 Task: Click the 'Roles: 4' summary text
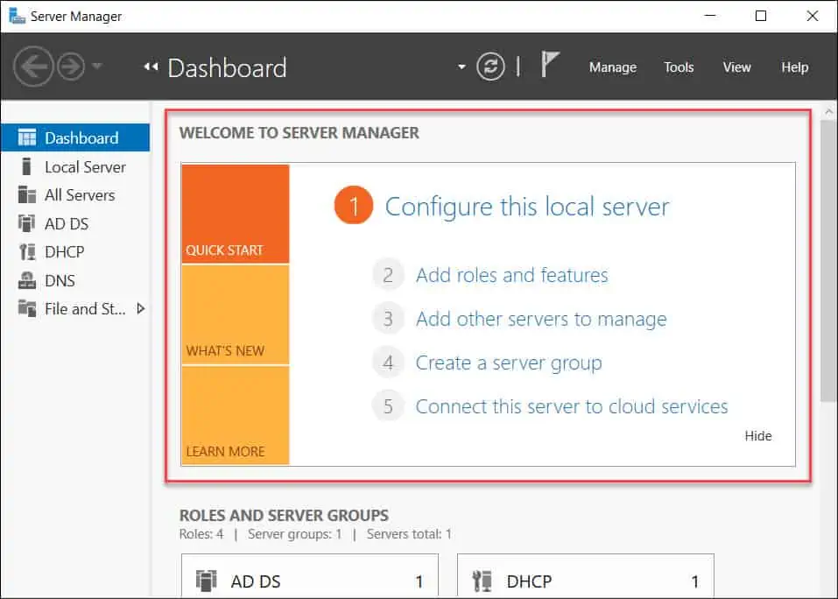pyautogui.click(x=201, y=534)
